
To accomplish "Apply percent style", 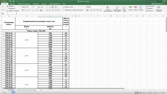I will coord(91,10).
